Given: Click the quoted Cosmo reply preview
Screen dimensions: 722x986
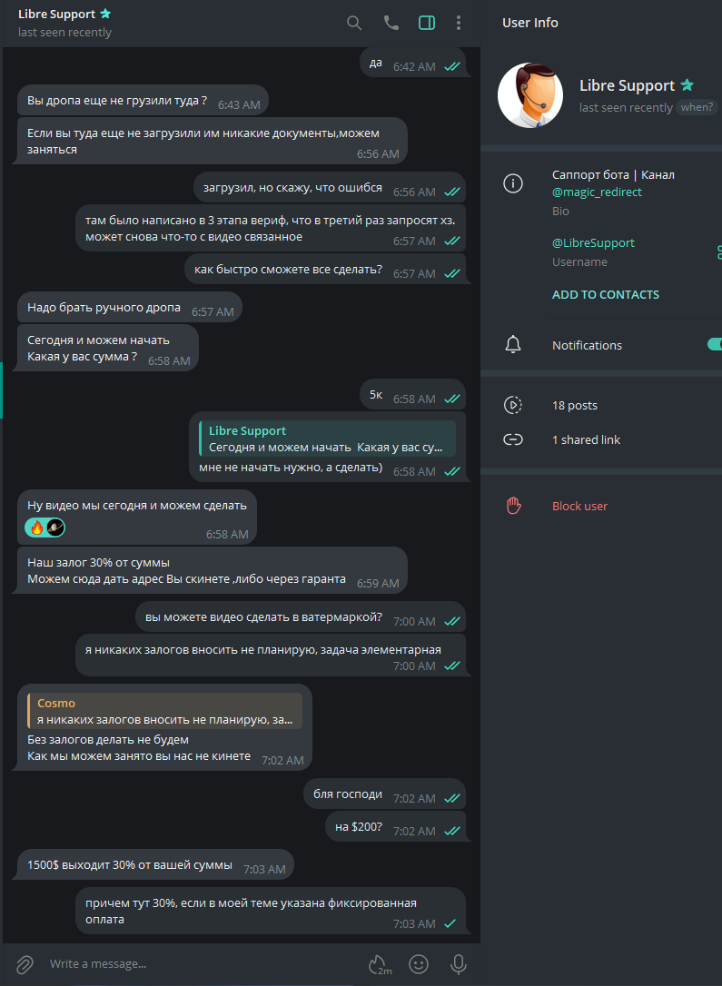Looking at the screenshot, I should 163,711.
